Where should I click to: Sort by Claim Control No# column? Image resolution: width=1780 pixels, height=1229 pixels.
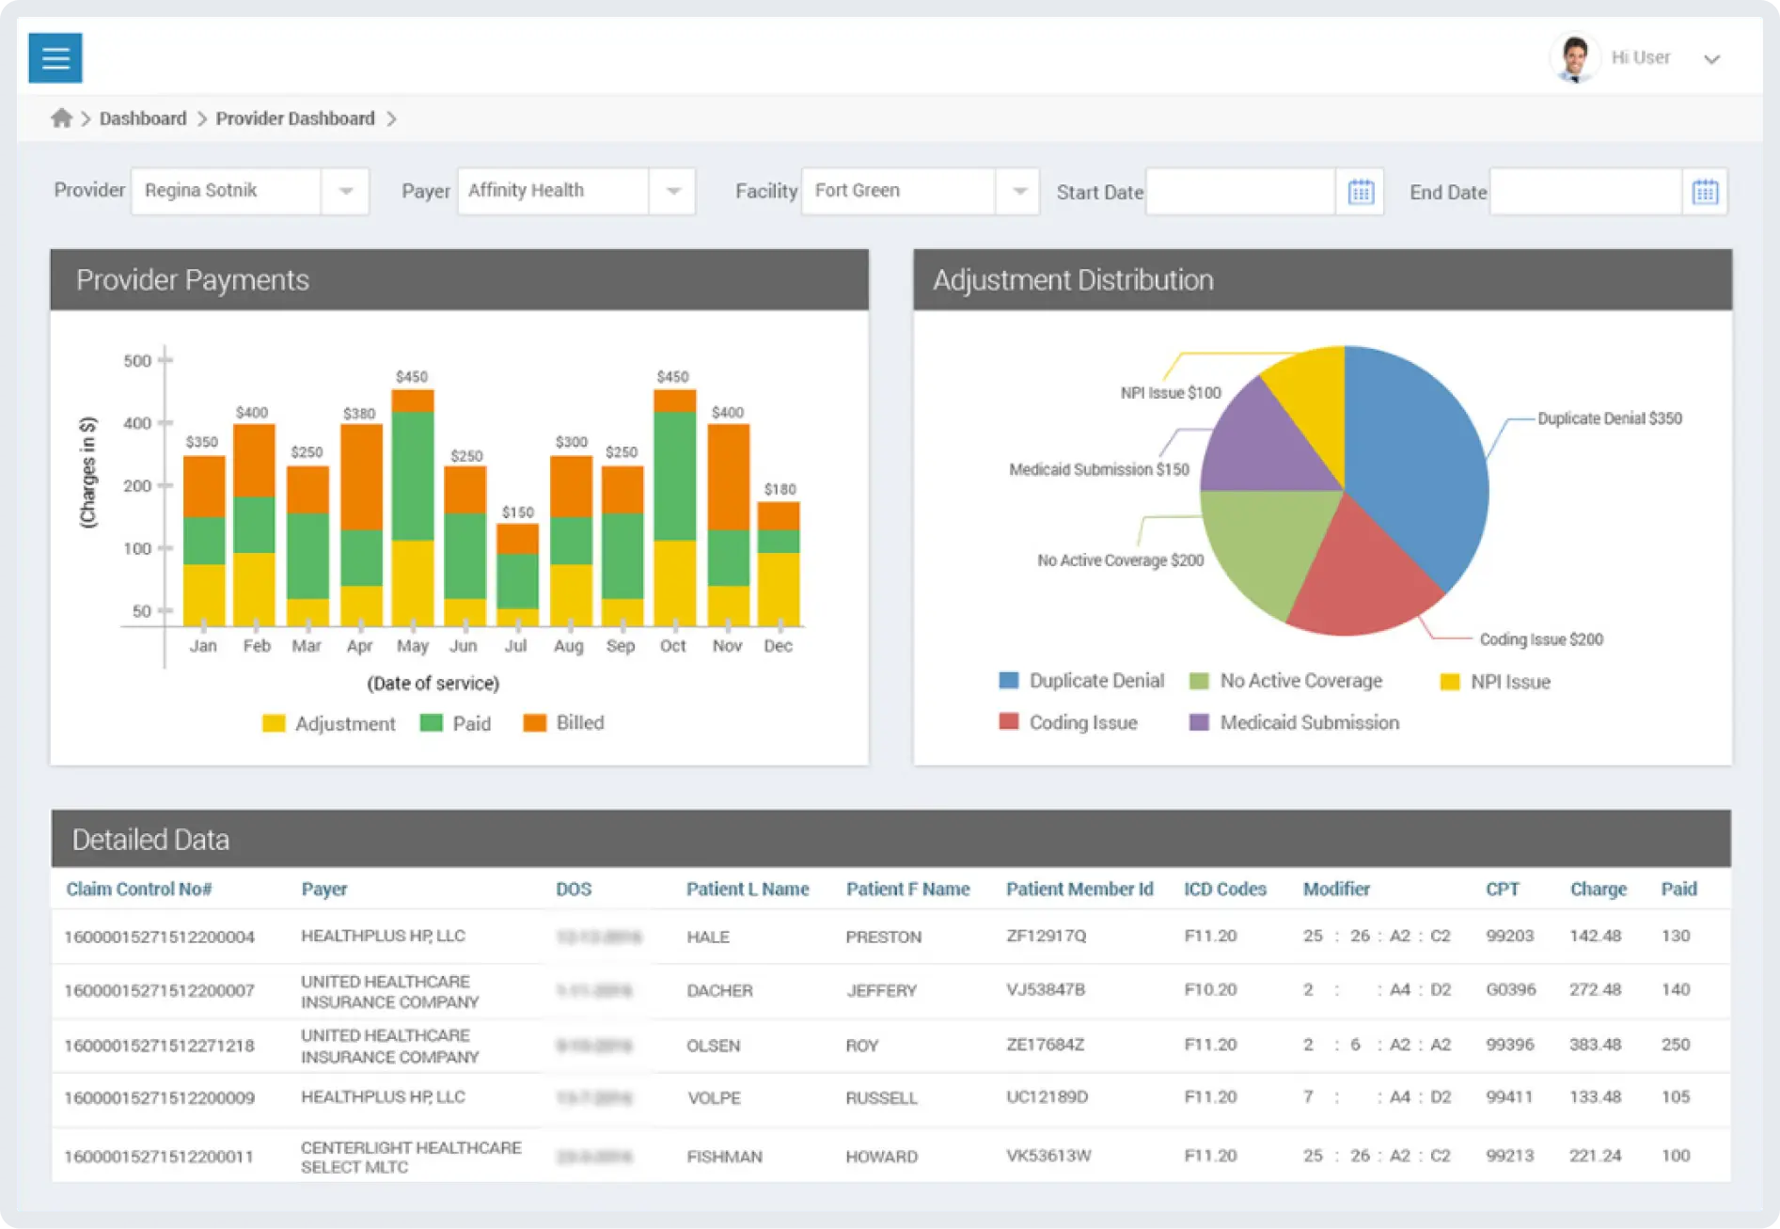tap(139, 890)
